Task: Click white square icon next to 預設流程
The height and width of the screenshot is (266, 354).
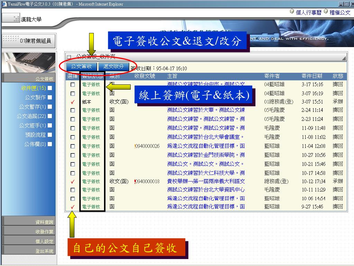Action: 50,135
